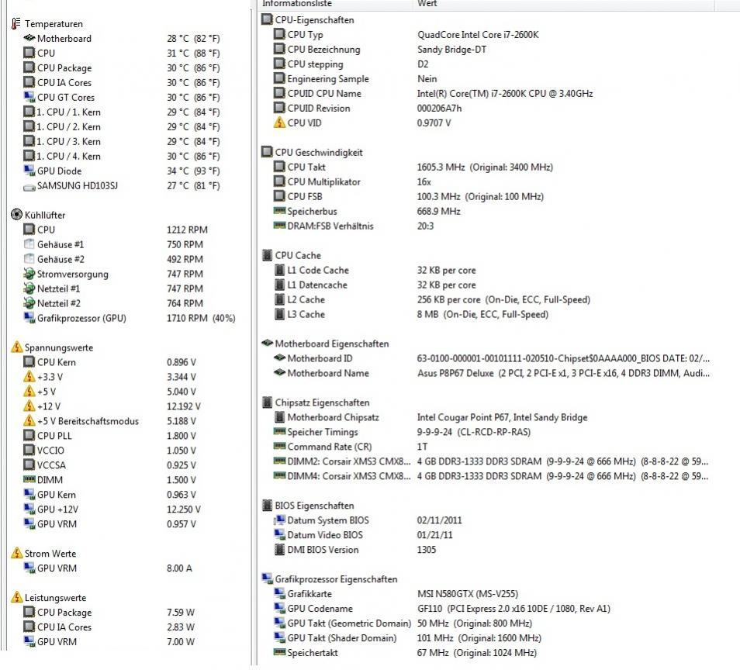Select the BIOS Eigenschaften section header
Image resolution: width=740 pixels, height=670 pixels.
(308, 506)
